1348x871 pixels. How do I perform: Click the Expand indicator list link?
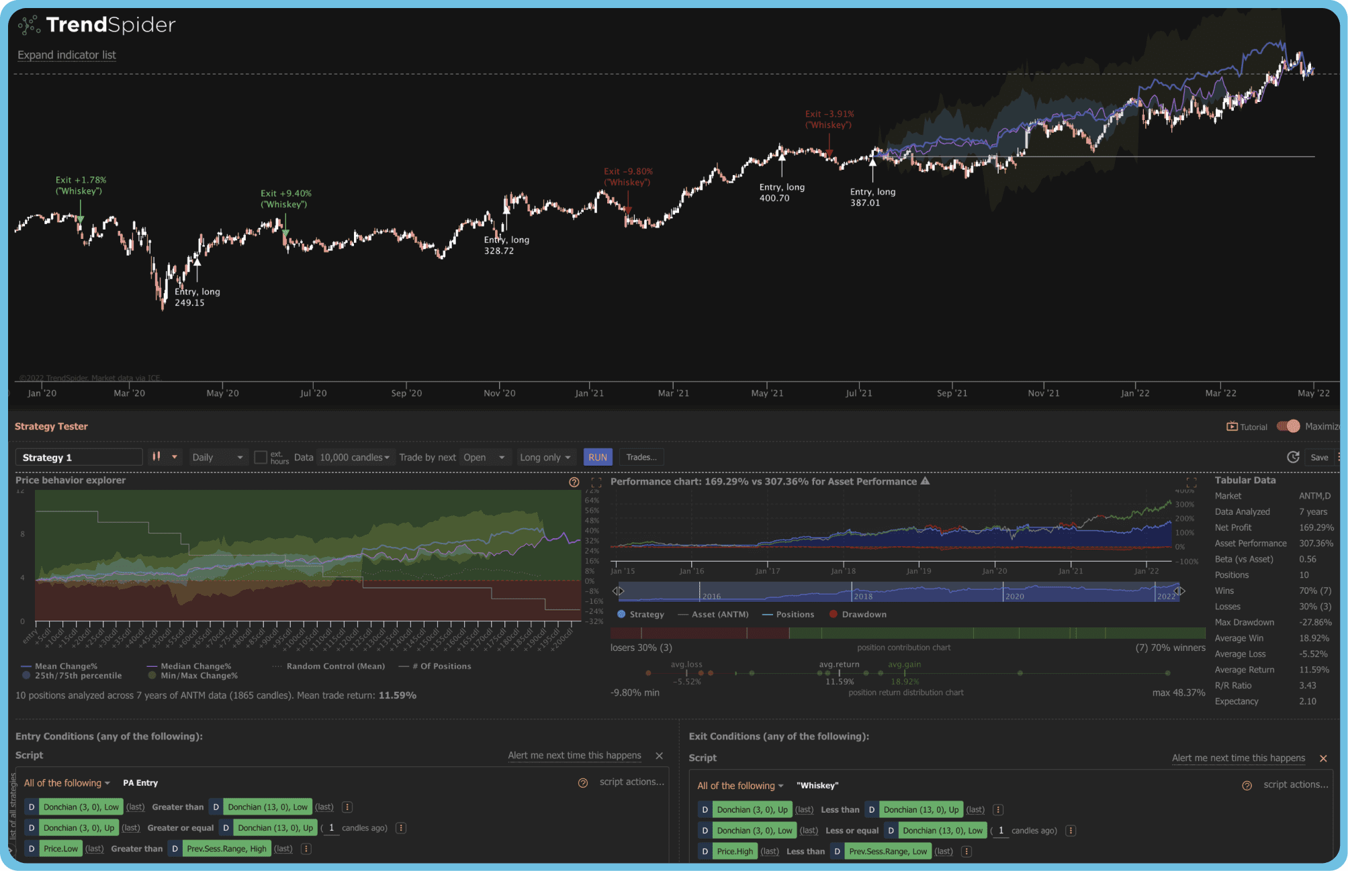coord(66,55)
